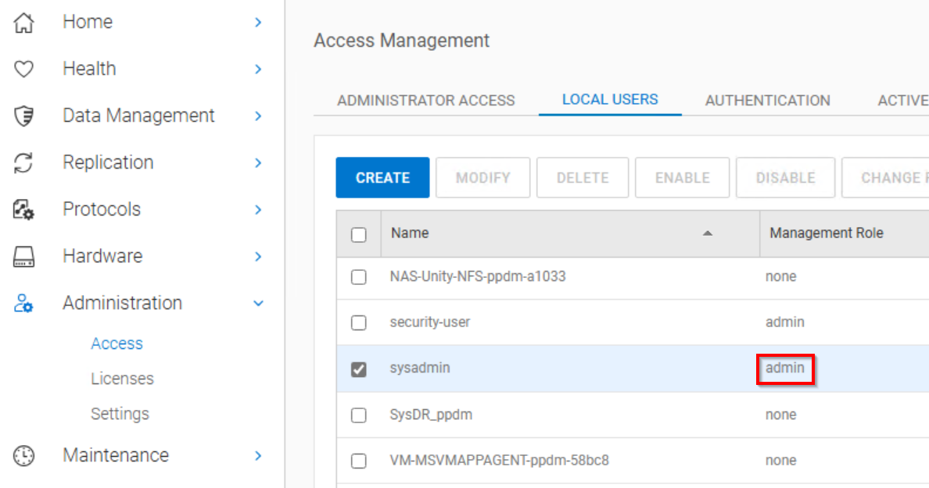Select the Protocols icon in the sidebar
The width and height of the screenshot is (929, 488).
(24, 209)
